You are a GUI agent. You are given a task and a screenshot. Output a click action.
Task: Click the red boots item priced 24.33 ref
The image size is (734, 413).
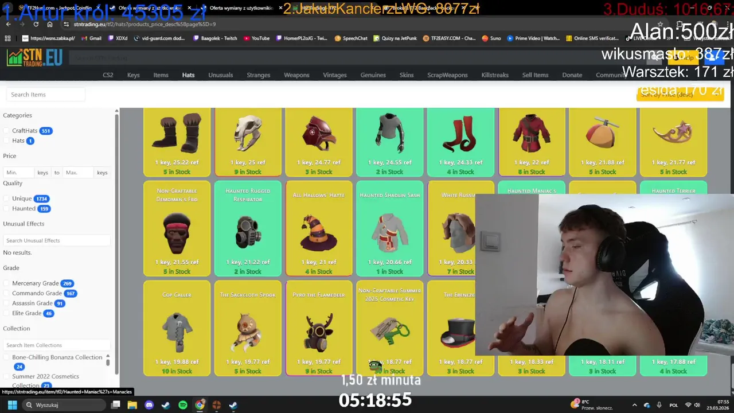pyautogui.click(x=461, y=142)
